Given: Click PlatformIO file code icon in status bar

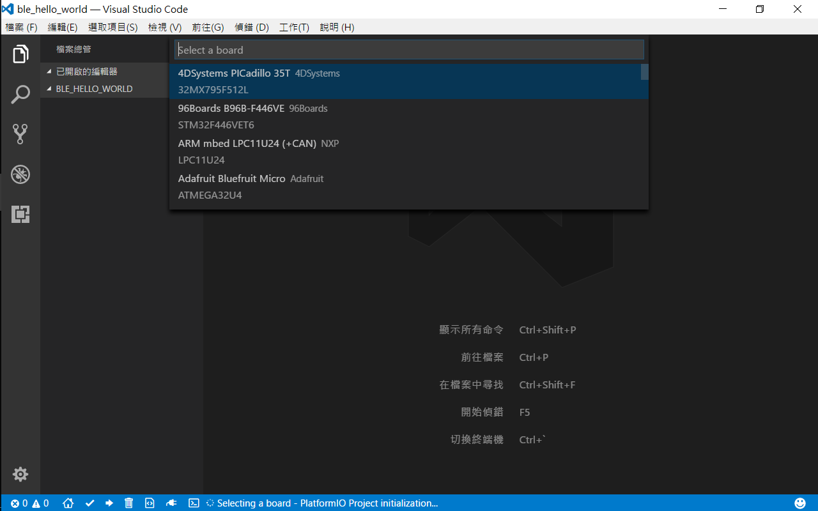Looking at the screenshot, I should pos(150,503).
